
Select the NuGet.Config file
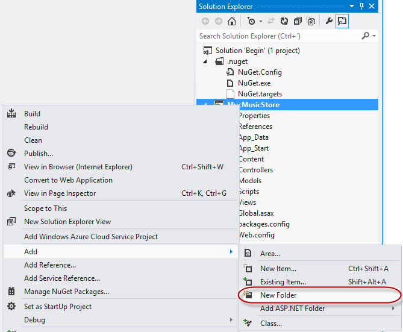coord(260,72)
